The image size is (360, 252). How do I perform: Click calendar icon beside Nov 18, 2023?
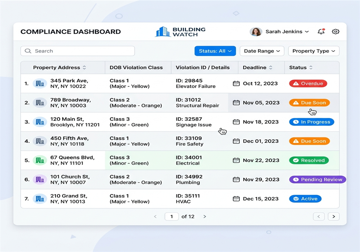coord(236,122)
